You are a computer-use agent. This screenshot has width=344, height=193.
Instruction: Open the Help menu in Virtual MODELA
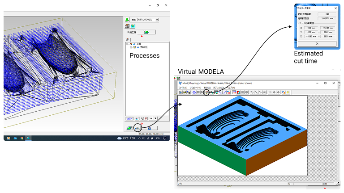click(x=231, y=88)
